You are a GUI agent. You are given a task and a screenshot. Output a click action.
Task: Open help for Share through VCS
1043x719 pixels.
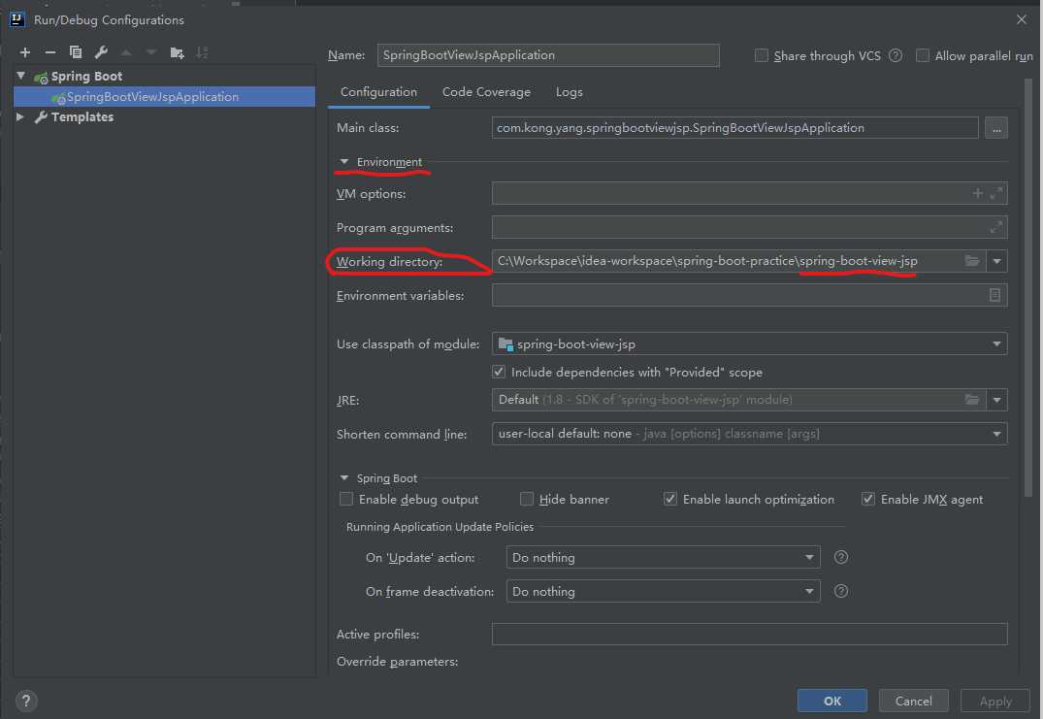pos(896,56)
